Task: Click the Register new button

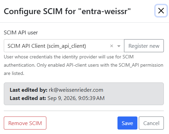Action: [144, 46]
